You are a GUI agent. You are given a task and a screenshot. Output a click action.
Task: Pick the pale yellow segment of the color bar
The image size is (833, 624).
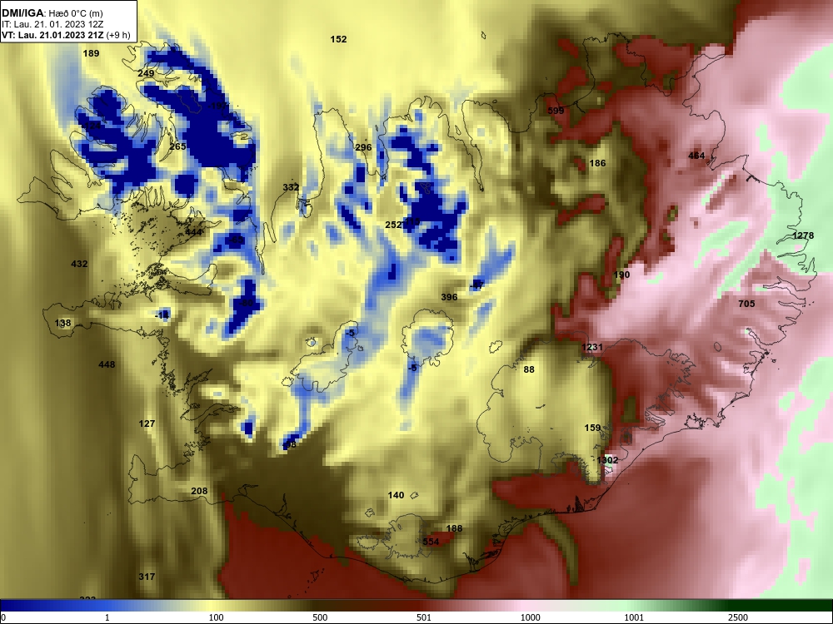(x=212, y=606)
